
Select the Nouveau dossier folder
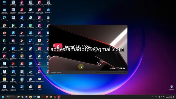click(x=40, y=80)
